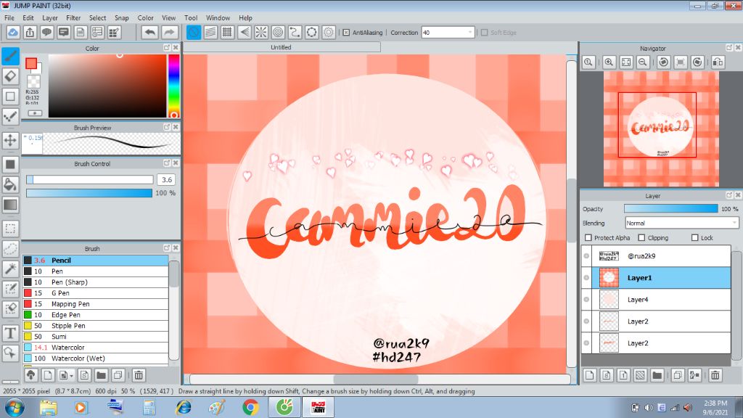Select the Gradient tool
This screenshot has height=418, width=743.
tap(10, 205)
